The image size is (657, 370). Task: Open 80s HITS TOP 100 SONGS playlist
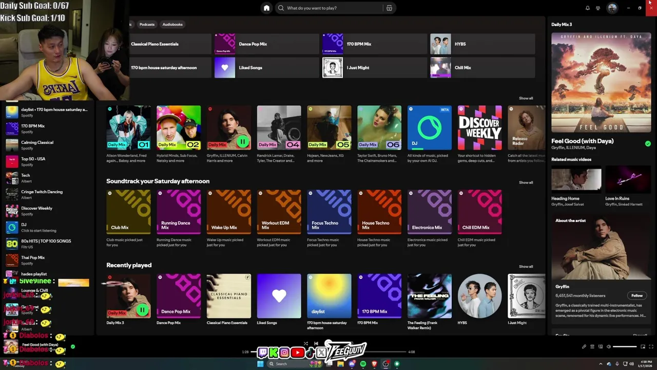pyautogui.click(x=49, y=244)
